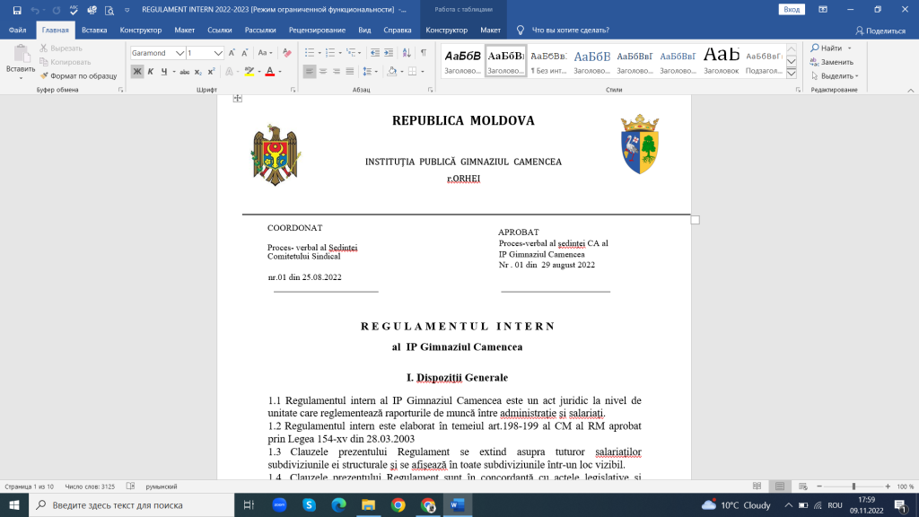The image size is (919, 517).
Task: Open the font size dropdown arrow
Action: click(x=218, y=53)
